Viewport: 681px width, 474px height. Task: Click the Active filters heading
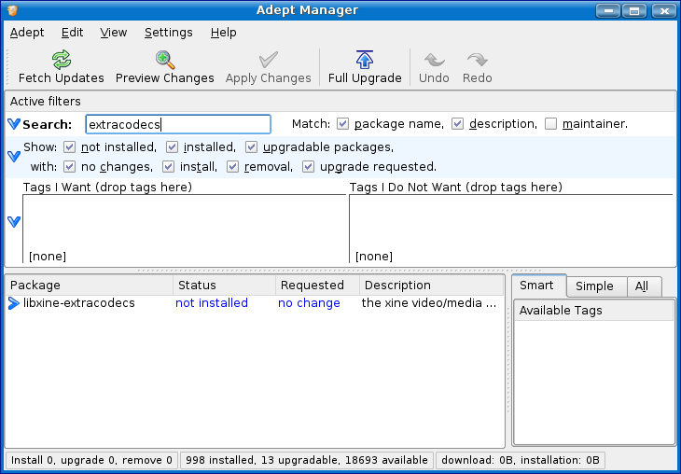[45, 101]
